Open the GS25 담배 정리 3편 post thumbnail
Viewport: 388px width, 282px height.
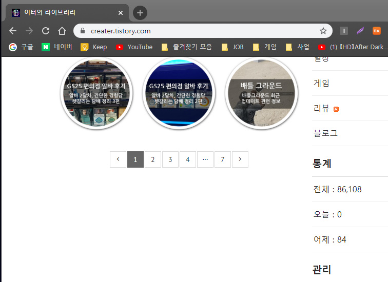96,93
